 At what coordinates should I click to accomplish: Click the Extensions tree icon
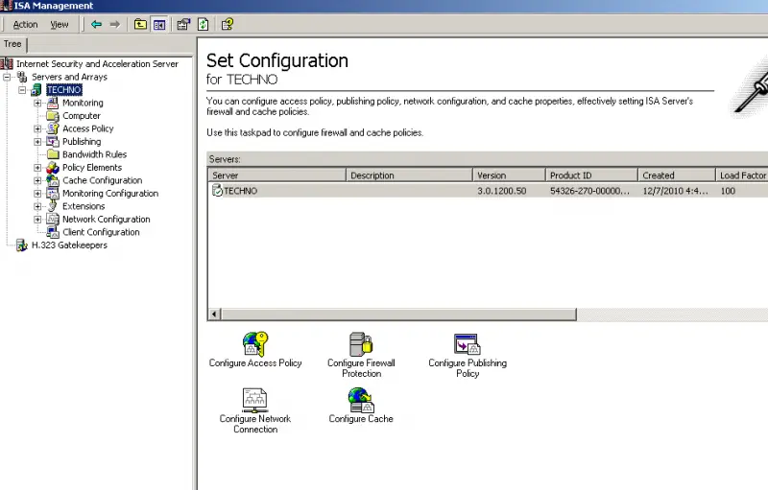(x=53, y=206)
